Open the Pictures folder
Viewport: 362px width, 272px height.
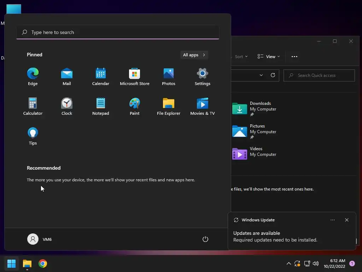click(254, 131)
